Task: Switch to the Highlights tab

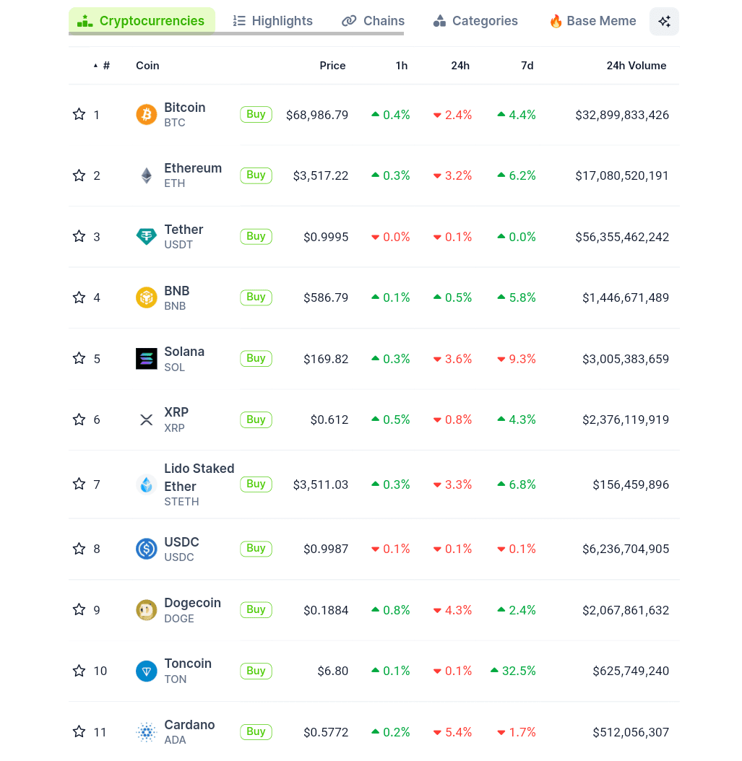Action: tap(273, 21)
